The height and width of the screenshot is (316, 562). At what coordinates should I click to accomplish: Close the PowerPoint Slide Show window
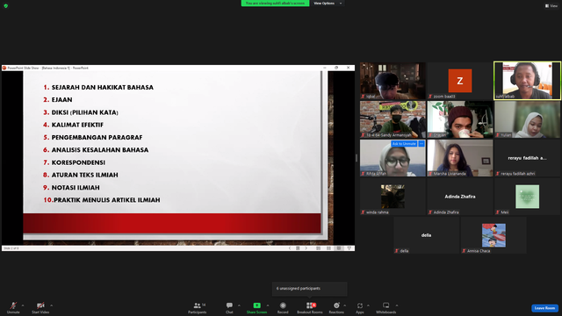point(348,68)
